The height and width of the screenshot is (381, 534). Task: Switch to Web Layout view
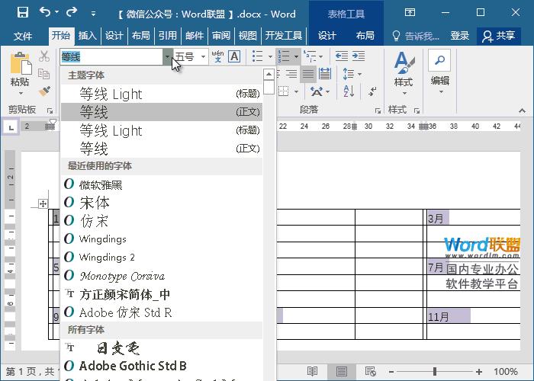[370, 371]
